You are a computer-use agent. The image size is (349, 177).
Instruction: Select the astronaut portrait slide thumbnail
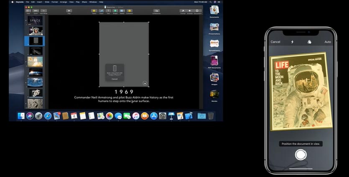[36, 31]
